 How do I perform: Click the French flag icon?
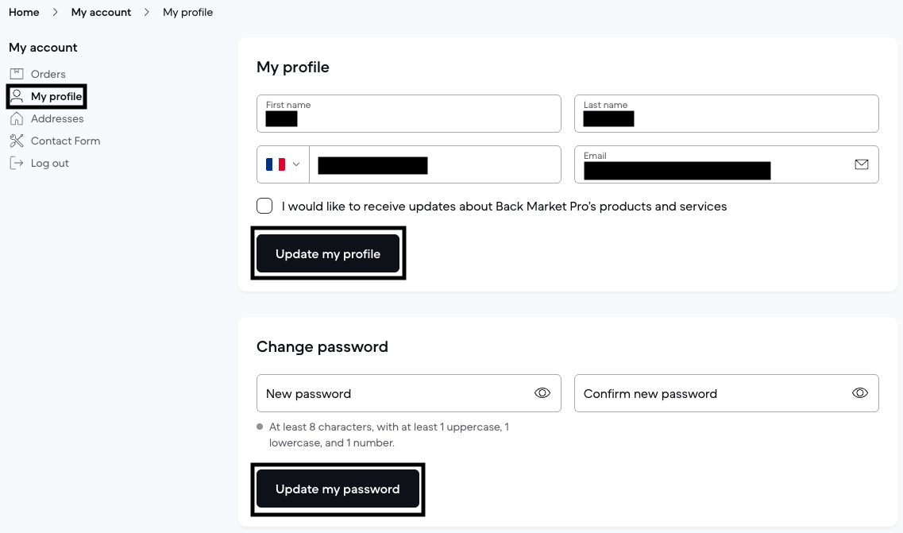[x=276, y=164]
